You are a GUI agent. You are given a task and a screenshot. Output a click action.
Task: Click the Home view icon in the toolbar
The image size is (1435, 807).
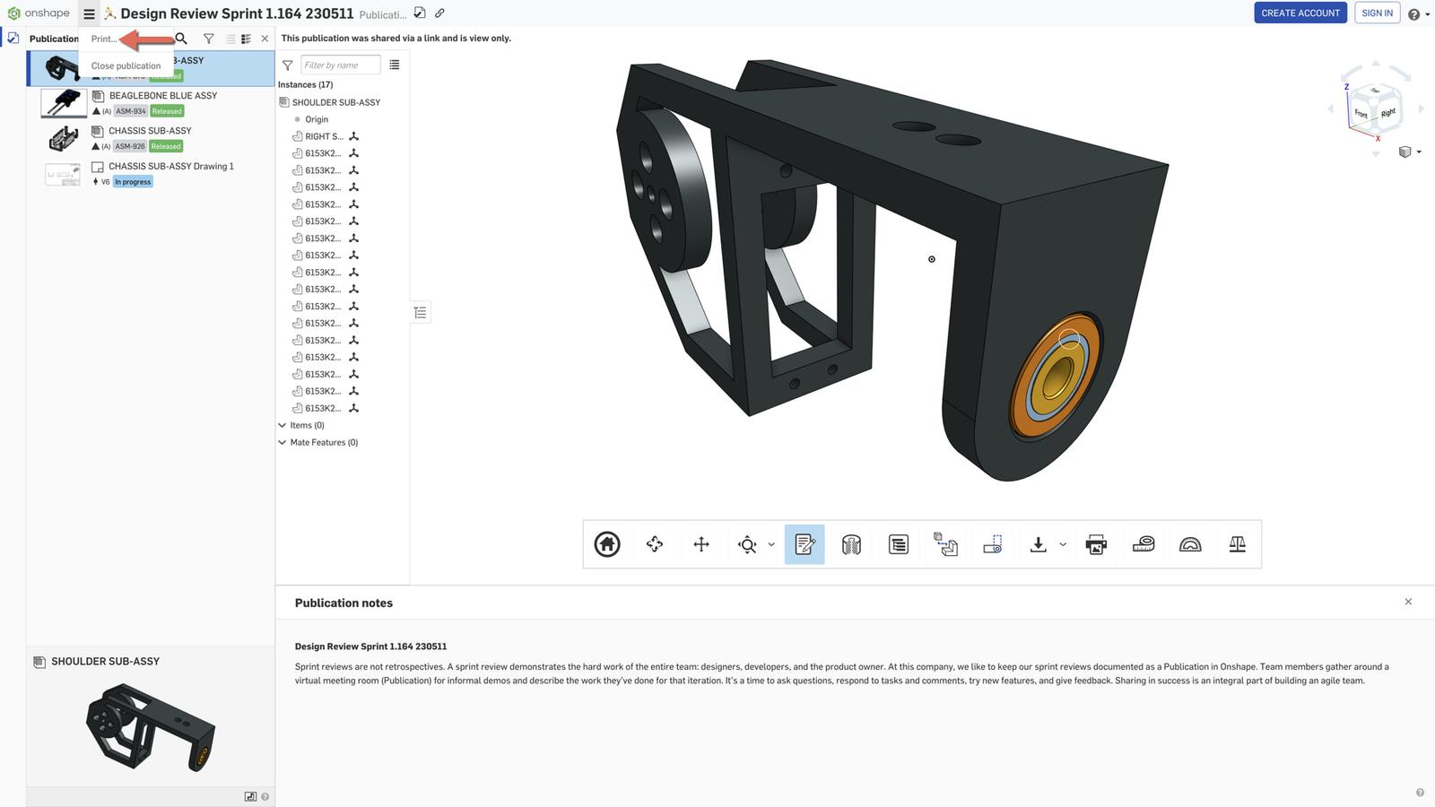607,544
